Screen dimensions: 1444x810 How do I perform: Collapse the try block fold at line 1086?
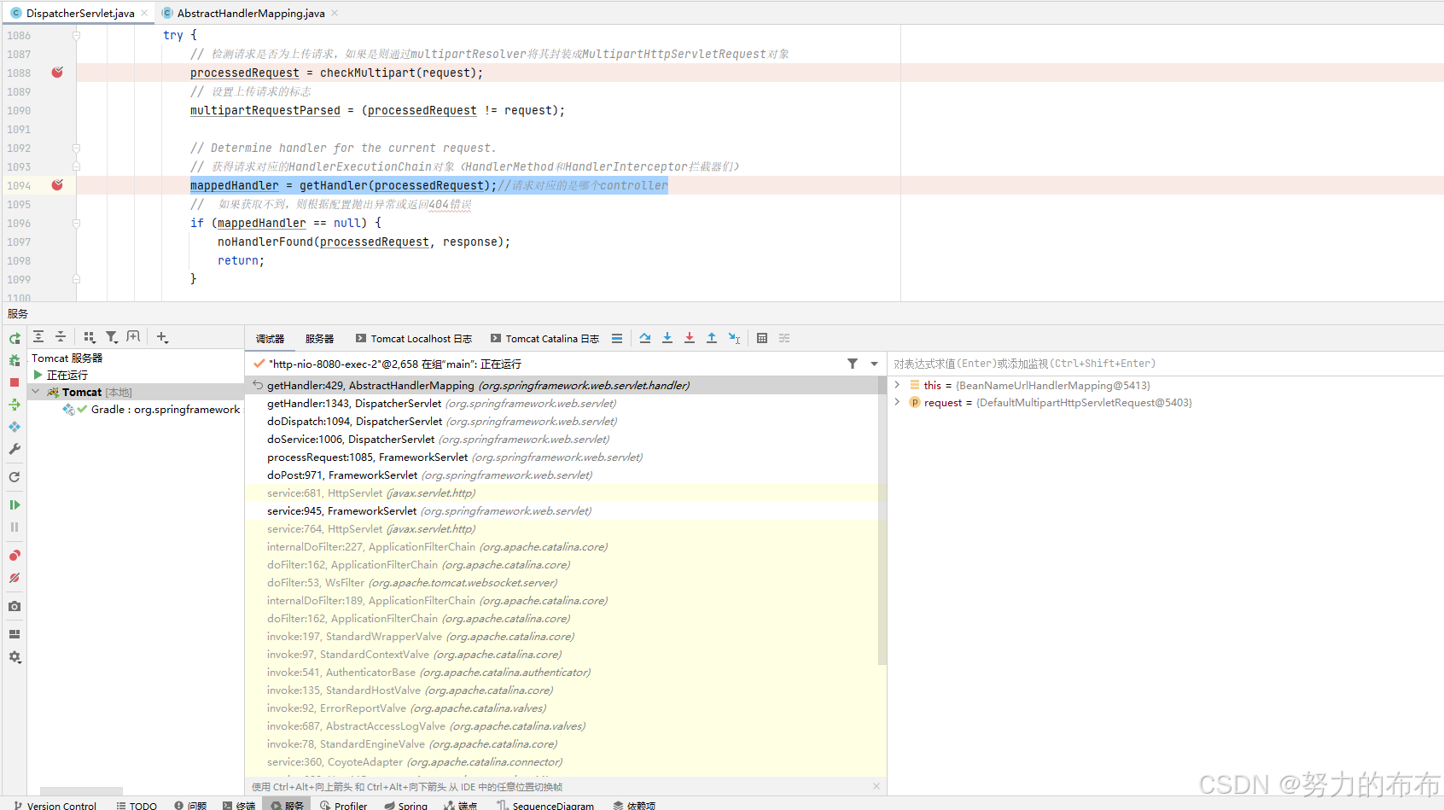point(76,35)
